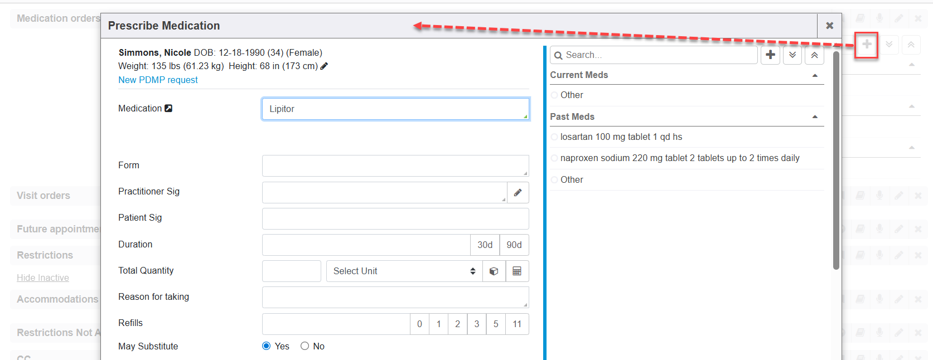The width and height of the screenshot is (933, 360).
Task: Select losartan 100 mg tablet radio option
Action: click(x=554, y=137)
